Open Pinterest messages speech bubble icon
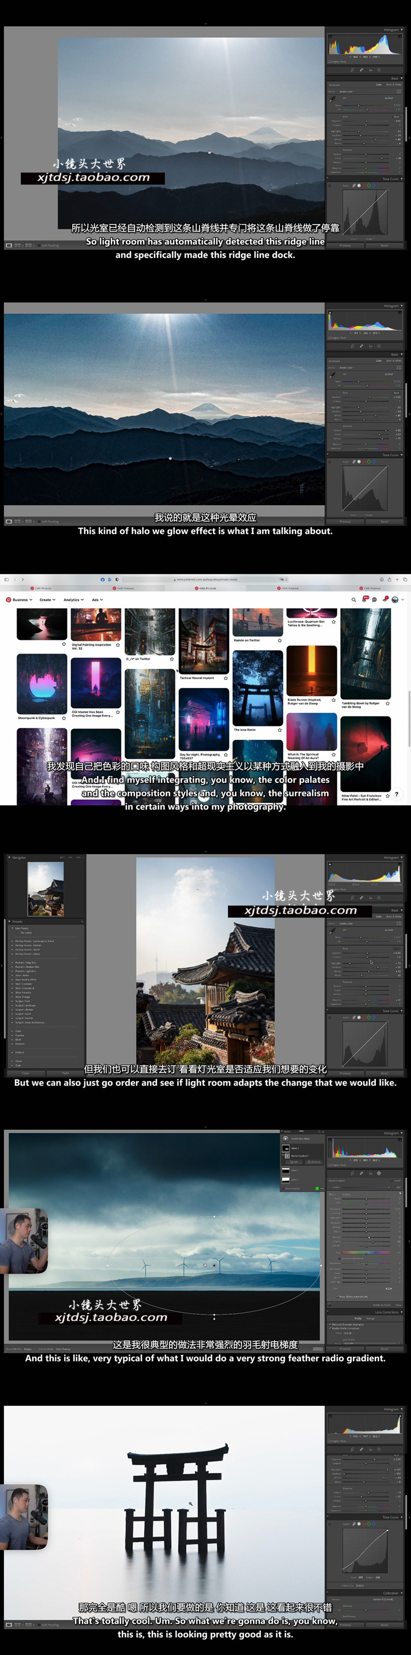The height and width of the screenshot is (1655, 411). 374,599
